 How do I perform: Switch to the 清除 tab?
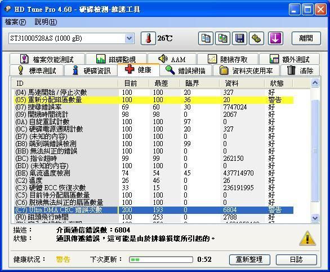300,70
